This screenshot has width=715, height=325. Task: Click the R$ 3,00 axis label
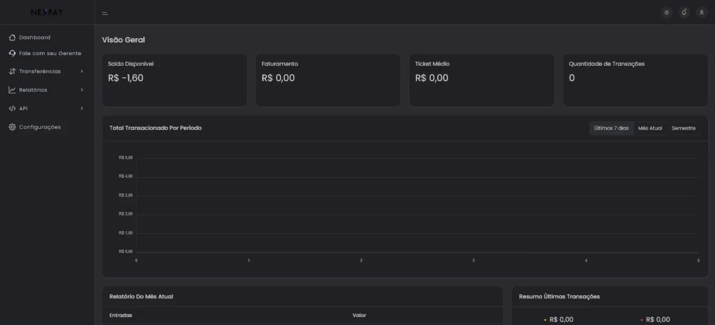click(x=126, y=195)
